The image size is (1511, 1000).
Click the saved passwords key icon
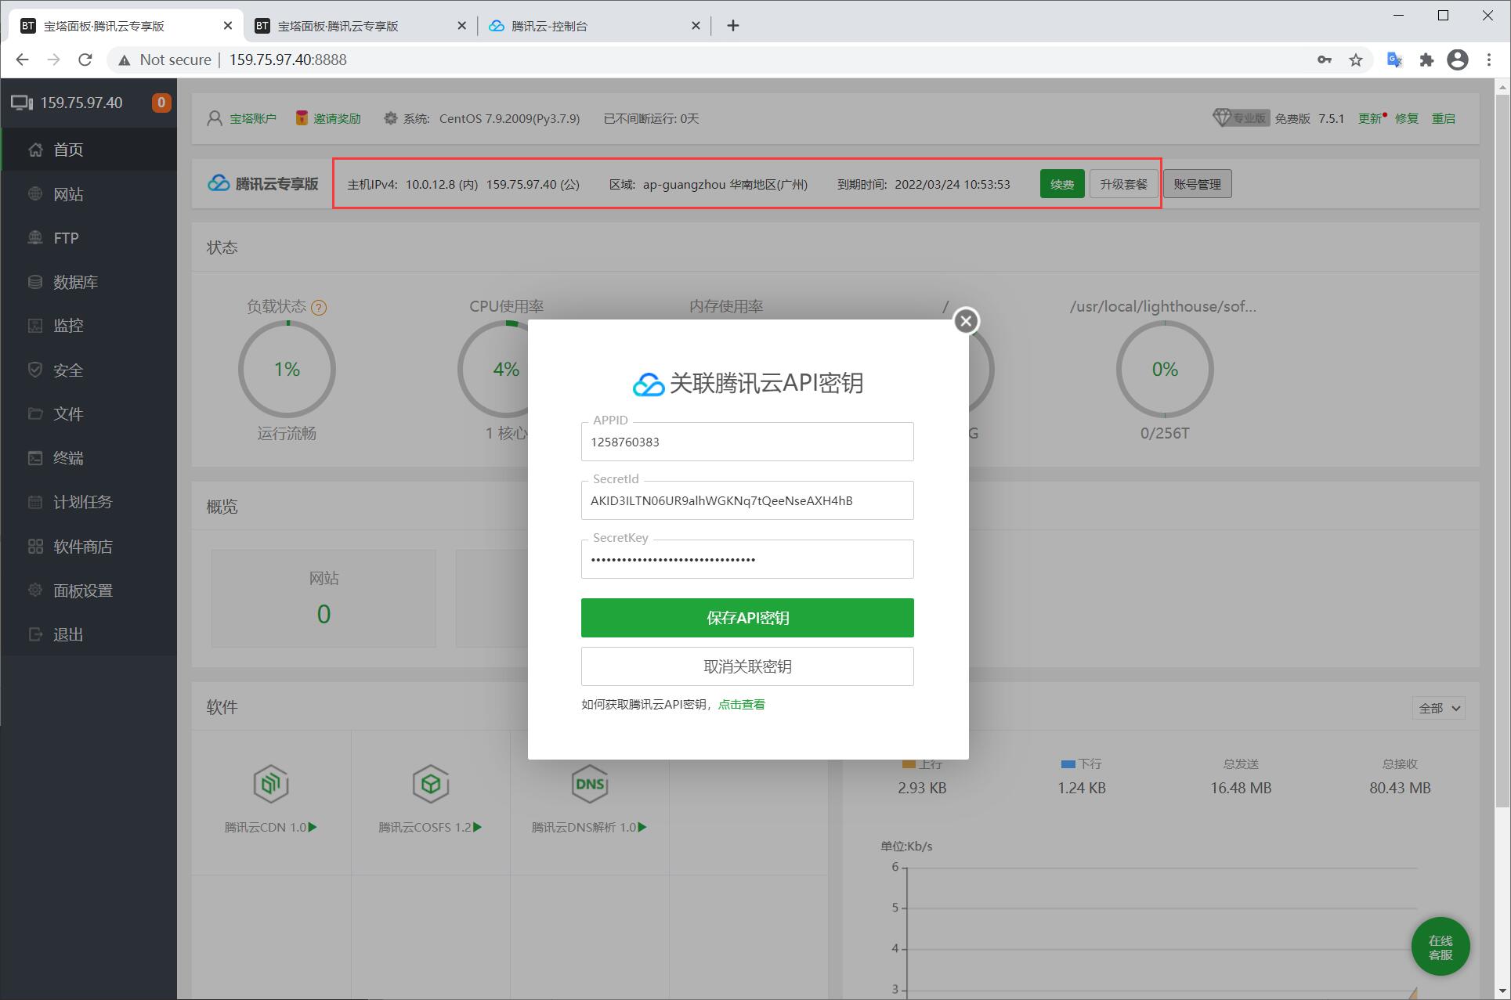pos(1325,60)
